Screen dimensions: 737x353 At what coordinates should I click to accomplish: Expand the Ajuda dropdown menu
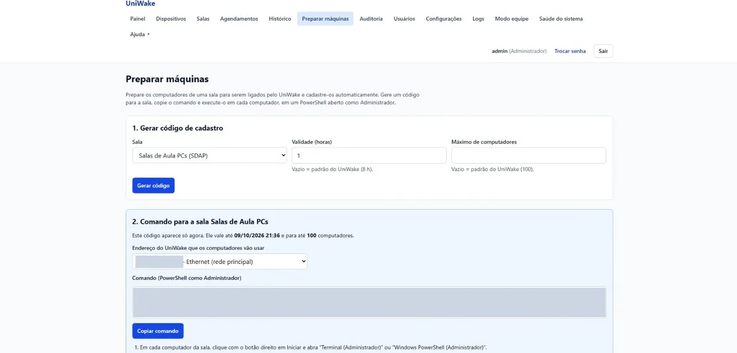pyautogui.click(x=140, y=34)
